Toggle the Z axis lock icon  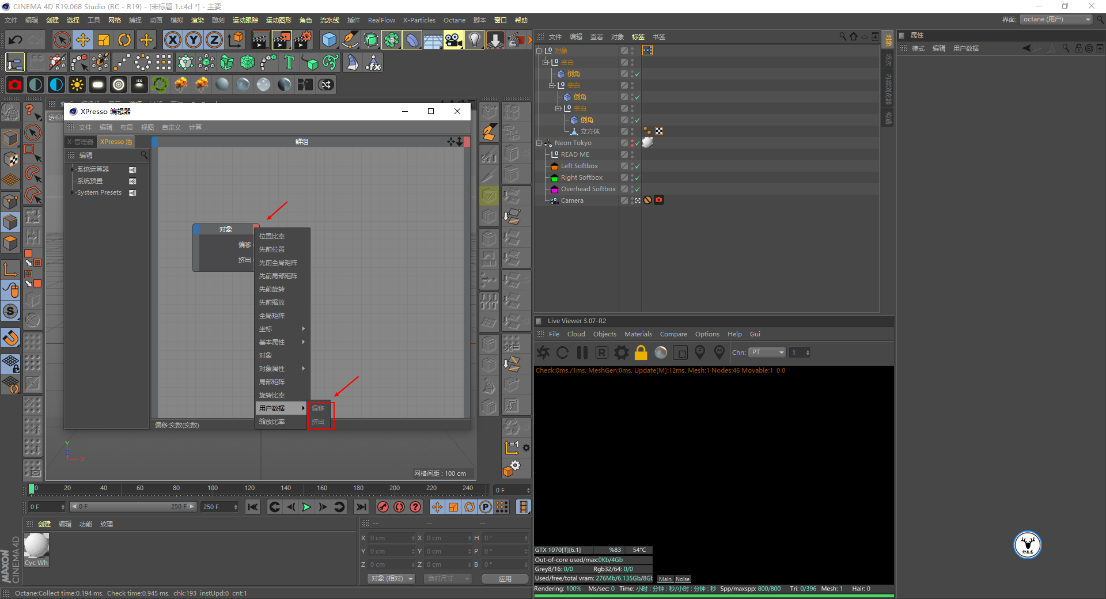[214, 40]
